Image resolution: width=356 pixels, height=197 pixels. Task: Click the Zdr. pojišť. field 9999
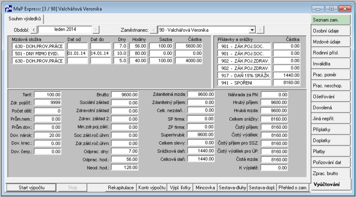click(48, 103)
